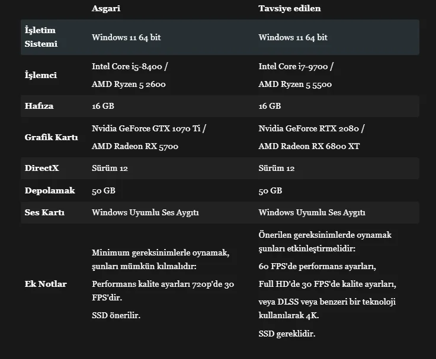Click minimum Windows 11 64 bit cell

point(126,37)
